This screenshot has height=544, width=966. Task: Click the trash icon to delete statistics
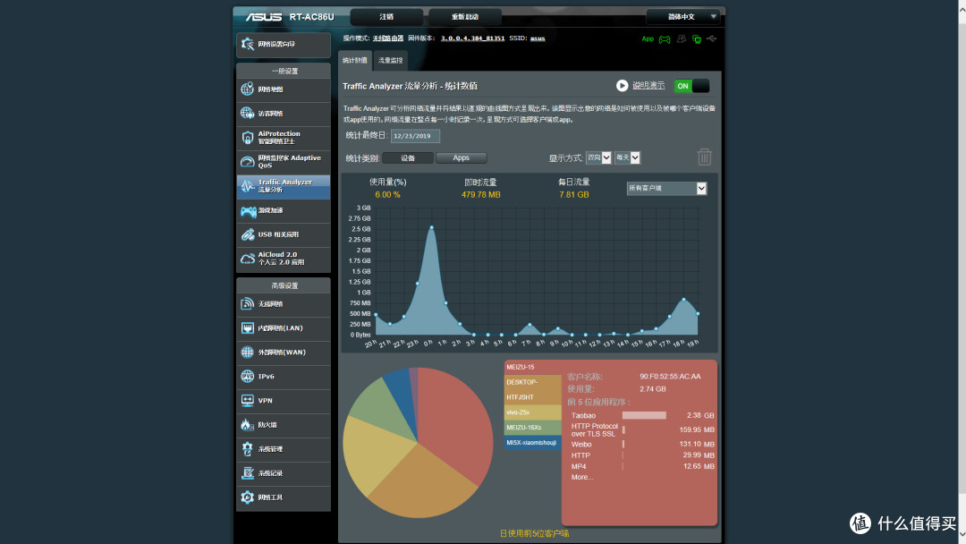704,157
